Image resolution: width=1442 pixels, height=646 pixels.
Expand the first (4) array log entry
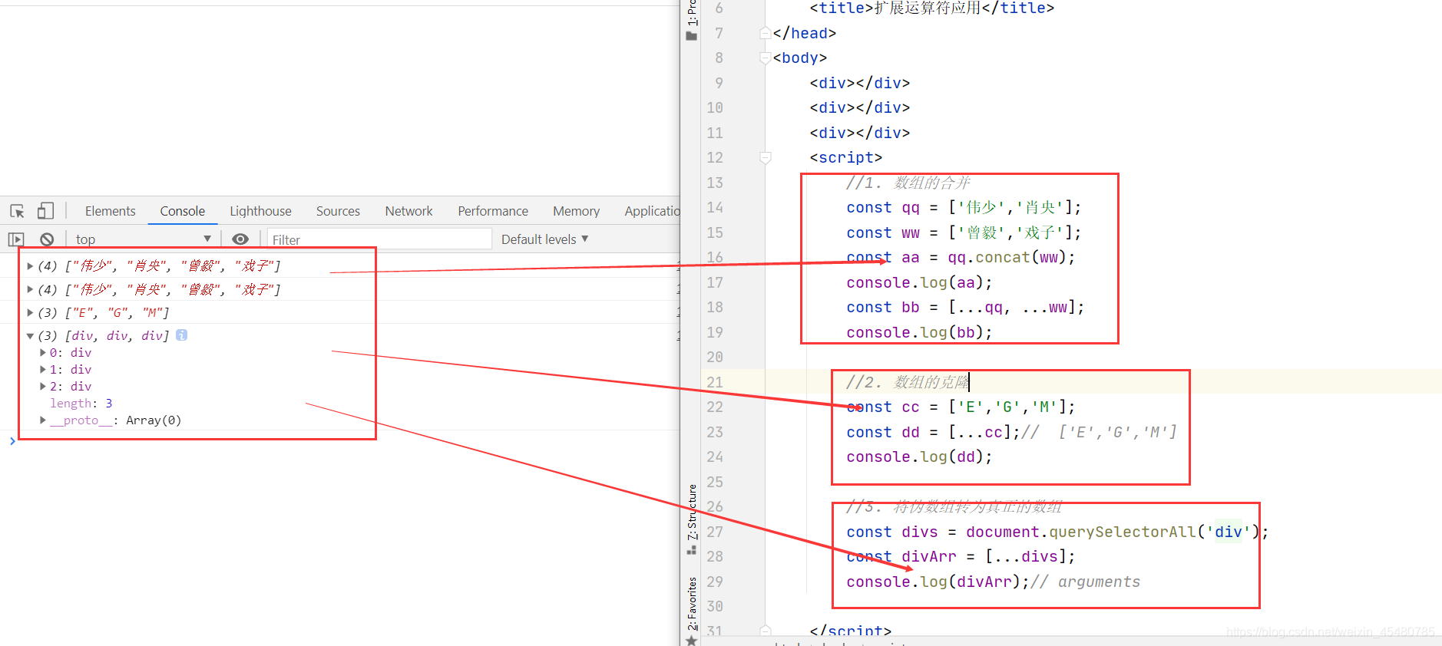click(30, 266)
